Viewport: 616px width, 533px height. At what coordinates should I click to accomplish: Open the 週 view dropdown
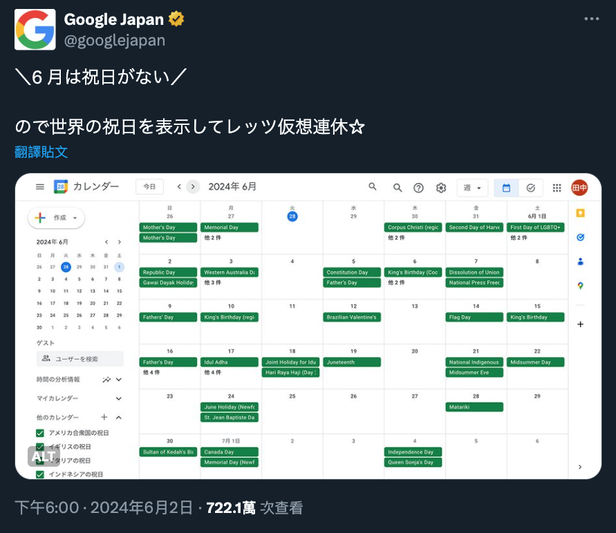pos(473,187)
